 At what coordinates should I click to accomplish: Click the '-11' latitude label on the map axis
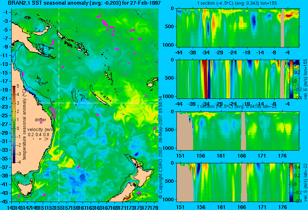pos(5,55)
